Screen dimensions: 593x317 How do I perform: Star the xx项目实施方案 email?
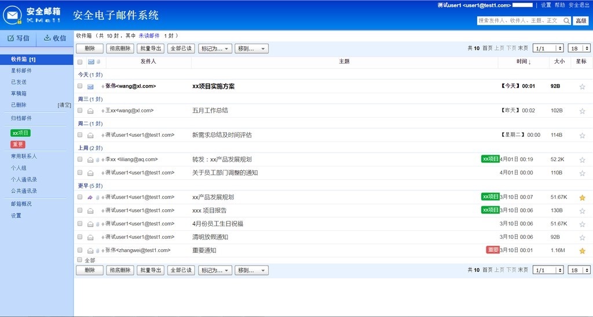tap(582, 86)
